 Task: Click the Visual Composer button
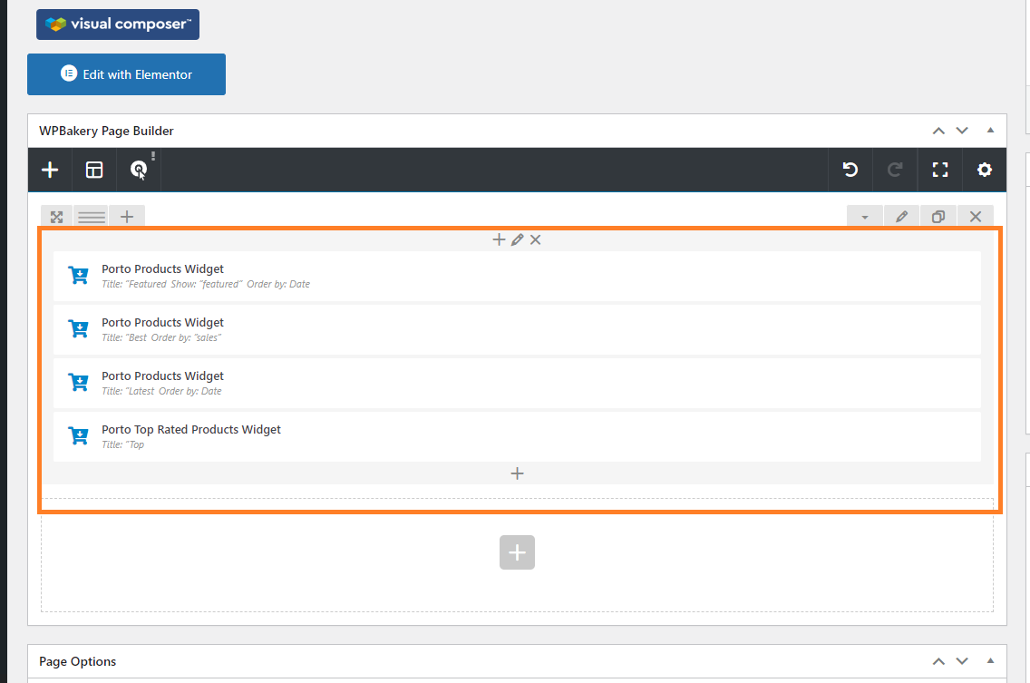[118, 24]
